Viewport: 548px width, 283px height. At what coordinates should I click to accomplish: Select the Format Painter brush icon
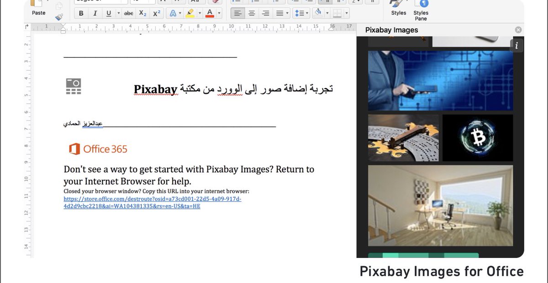[x=59, y=17]
